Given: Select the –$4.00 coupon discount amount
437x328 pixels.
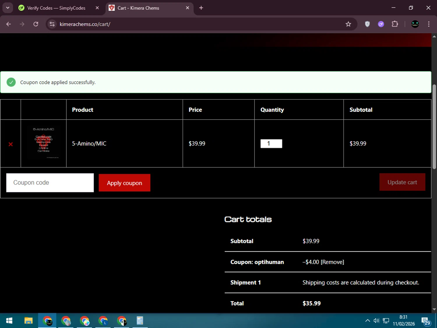Looking at the screenshot, I should point(311,262).
